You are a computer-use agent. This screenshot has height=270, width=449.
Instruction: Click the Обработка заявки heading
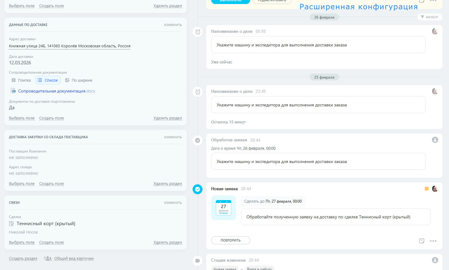(x=229, y=140)
